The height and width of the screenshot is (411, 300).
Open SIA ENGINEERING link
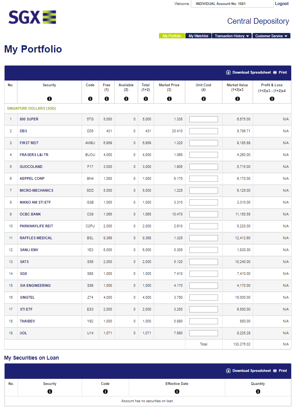tap(35, 286)
